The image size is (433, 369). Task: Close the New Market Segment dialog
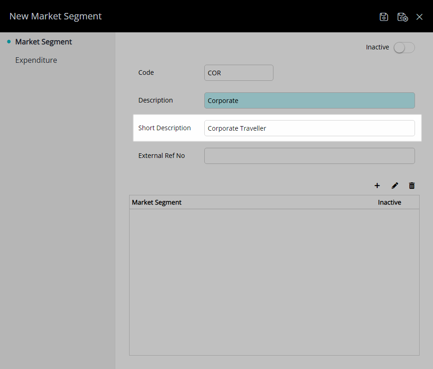coord(420,17)
